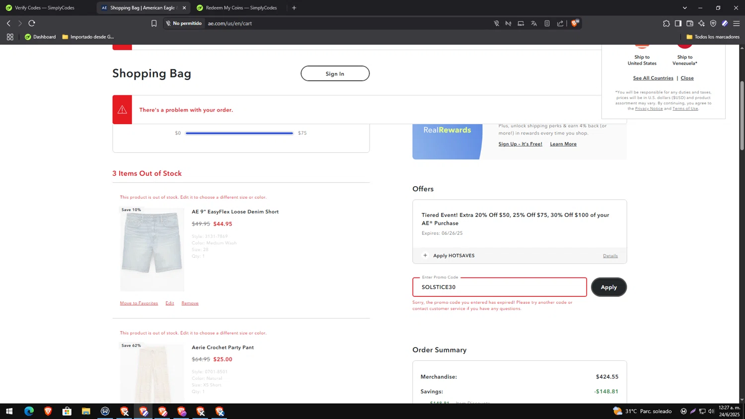This screenshot has width=745, height=419.
Task: Open the Privacy Notice link
Action: tap(649, 109)
